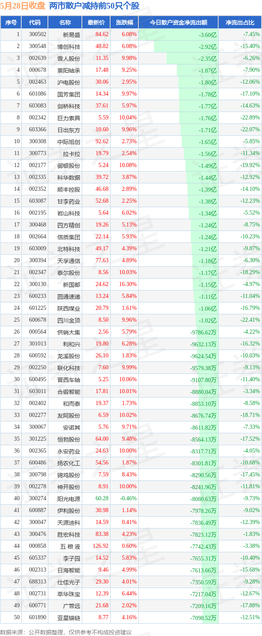Click 拉卡拉 outflow amount -1.56亿
The image size is (262, 636).
point(208,153)
